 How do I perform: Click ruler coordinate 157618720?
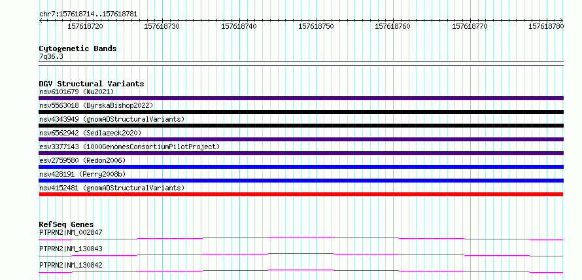click(86, 26)
